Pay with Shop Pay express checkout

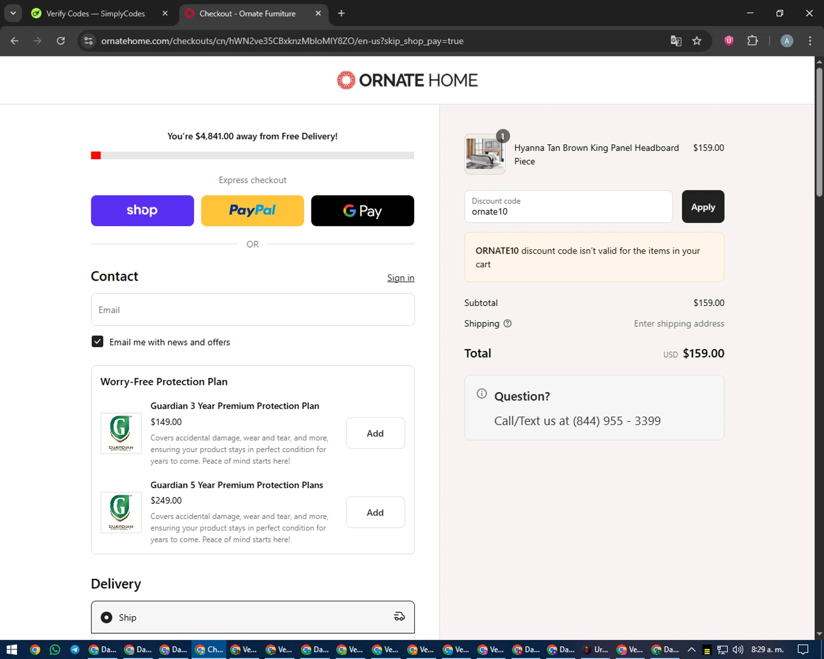pos(142,210)
